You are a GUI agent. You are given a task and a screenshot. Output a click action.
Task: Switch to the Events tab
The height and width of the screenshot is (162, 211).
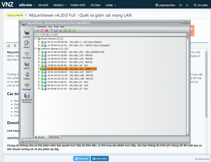click(55, 137)
